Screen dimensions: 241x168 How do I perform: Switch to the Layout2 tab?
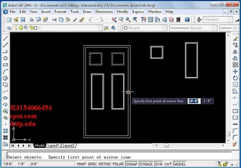69,146
